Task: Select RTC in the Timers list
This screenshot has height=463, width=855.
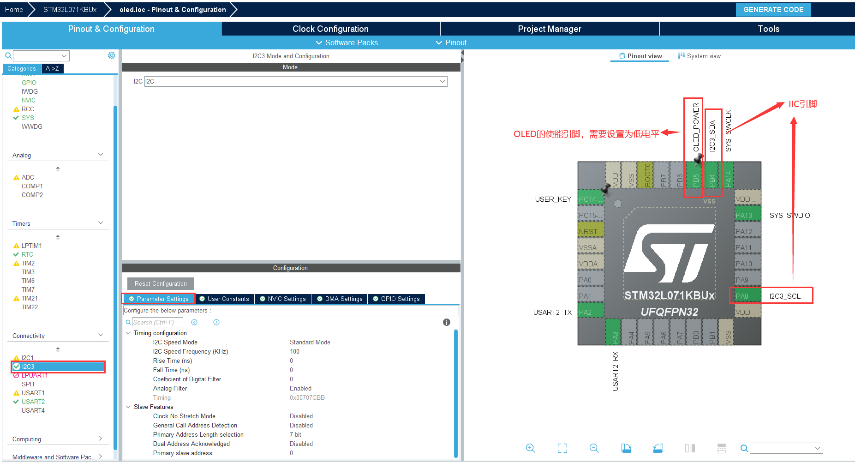Action: [x=27, y=254]
